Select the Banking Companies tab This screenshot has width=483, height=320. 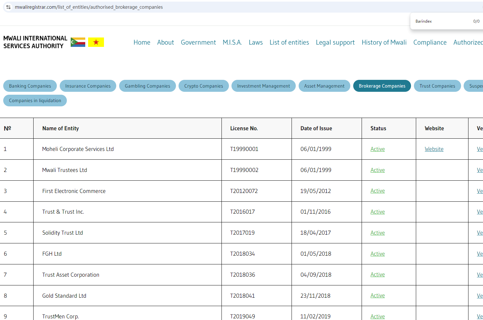click(30, 86)
